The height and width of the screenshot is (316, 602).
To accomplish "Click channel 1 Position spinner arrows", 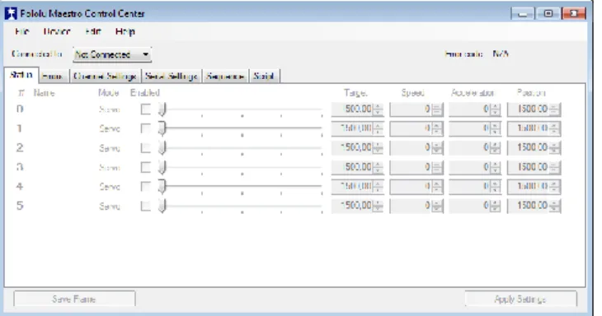I will (x=554, y=128).
